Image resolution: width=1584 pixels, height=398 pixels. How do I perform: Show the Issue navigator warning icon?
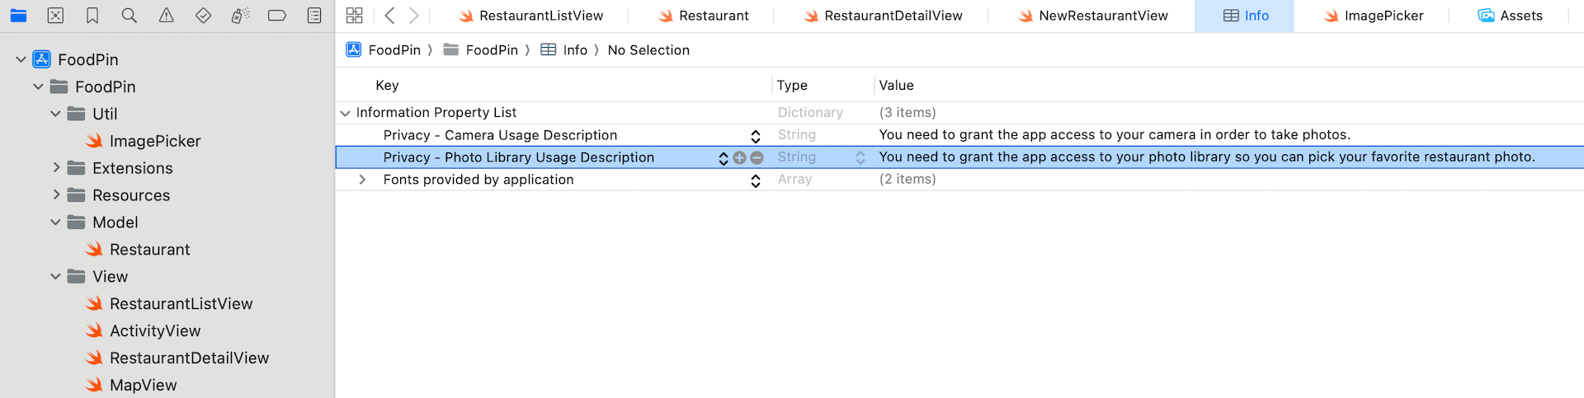click(167, 16)
